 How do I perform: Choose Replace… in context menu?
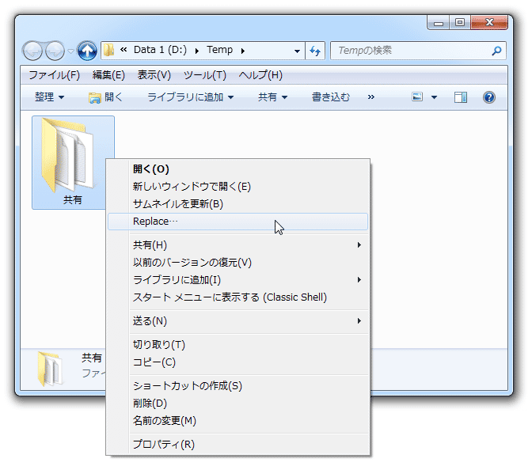click(237, 222)
